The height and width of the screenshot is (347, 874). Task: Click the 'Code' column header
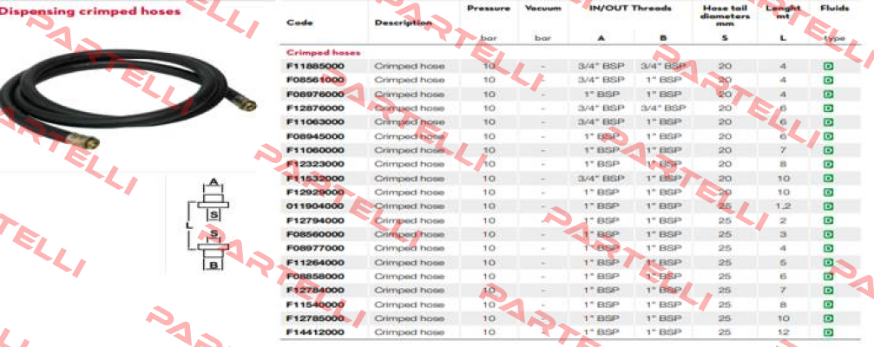coord(299,23)
